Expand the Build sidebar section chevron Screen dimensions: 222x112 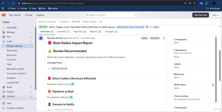pyautogui.click(x=31, y=87)
